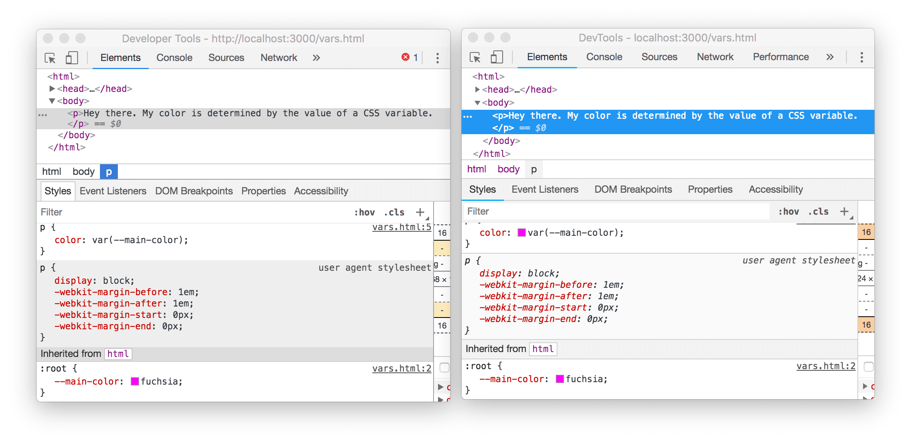Click the error count badge showing 1

410,57
